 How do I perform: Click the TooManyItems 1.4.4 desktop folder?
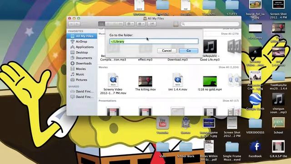tap(278, 80)
